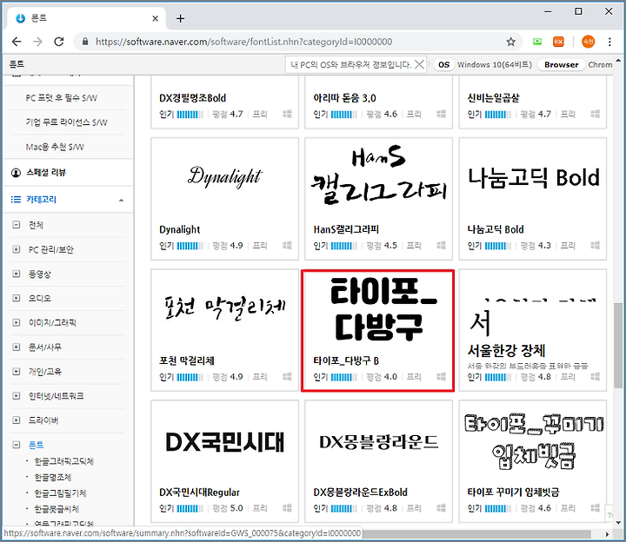Image resolution: width=626 pixels, height=542 pixels.
Task: Open the 나눔고딕 Bold preview image
Action: pos(533,177)
